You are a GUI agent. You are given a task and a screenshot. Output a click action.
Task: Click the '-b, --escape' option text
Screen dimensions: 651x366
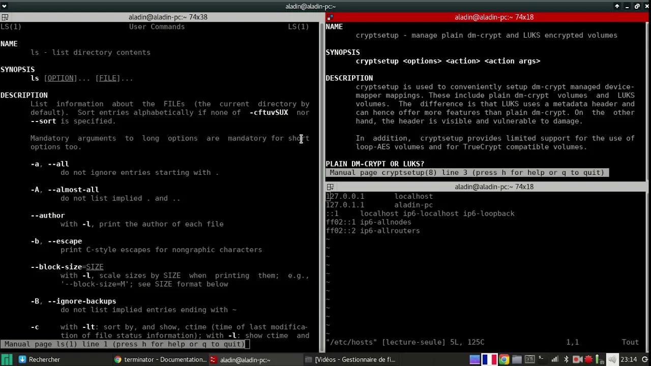[56, 241]
